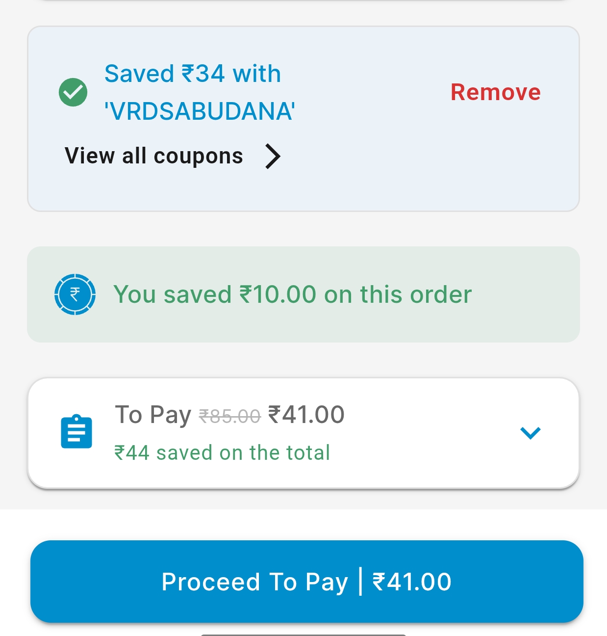
Task: Tap the struck-through ₹85.00 original price
Action: point(229,417)
